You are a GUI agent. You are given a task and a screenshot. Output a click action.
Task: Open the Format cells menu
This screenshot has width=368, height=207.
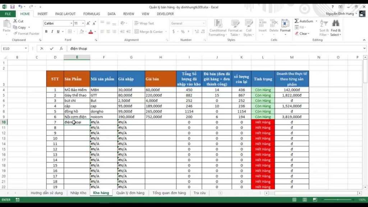point(285,27)
